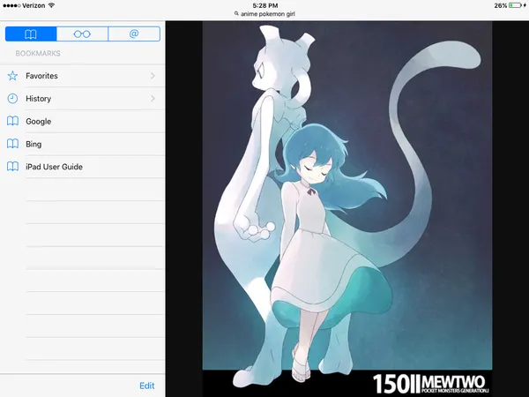Tap the Mewtwo and girl artwork image
This screenshot has height=397, width=529.
pos(347,208)
